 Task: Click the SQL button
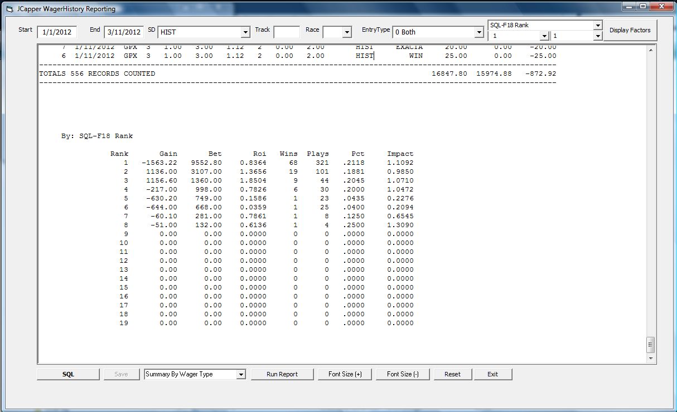pos(68,374)
